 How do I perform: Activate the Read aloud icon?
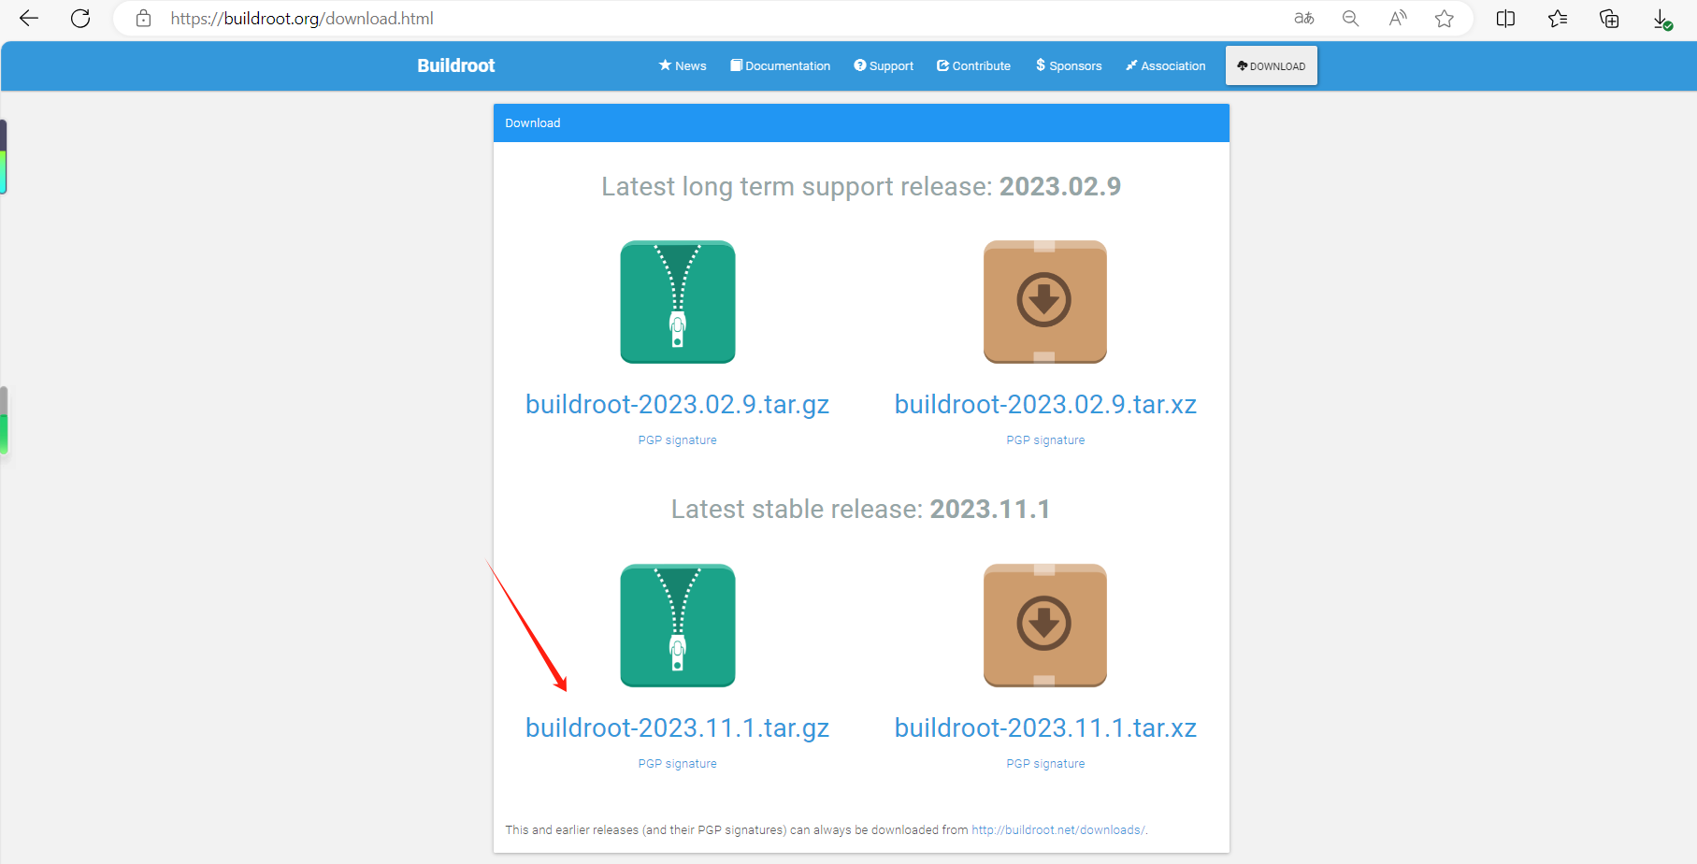pos(1397,18)
